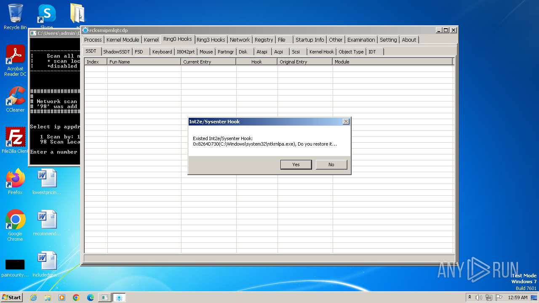Select the I8042prt sub-tab
Viewport: 539px width, 303px height.
point(186,52)
